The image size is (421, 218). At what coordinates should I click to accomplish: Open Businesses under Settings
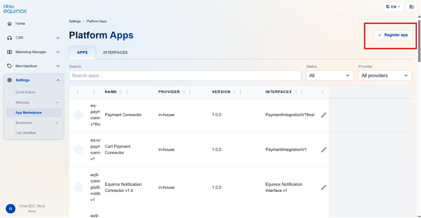24,123
